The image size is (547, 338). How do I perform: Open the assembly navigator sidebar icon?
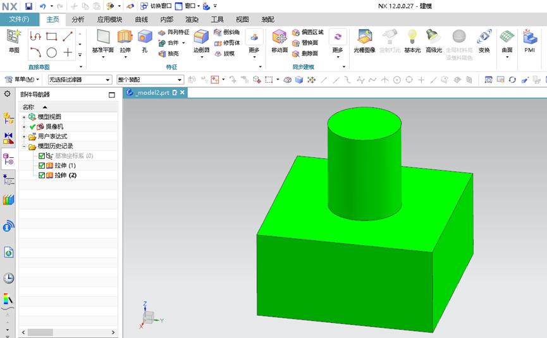(8, 119)
